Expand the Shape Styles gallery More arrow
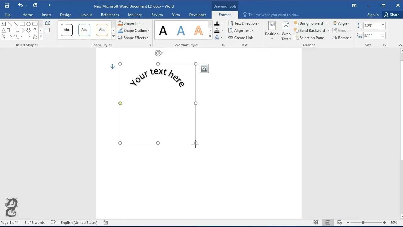 coord(113,37)
